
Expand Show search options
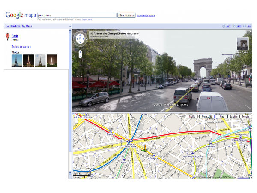point(146,15)
